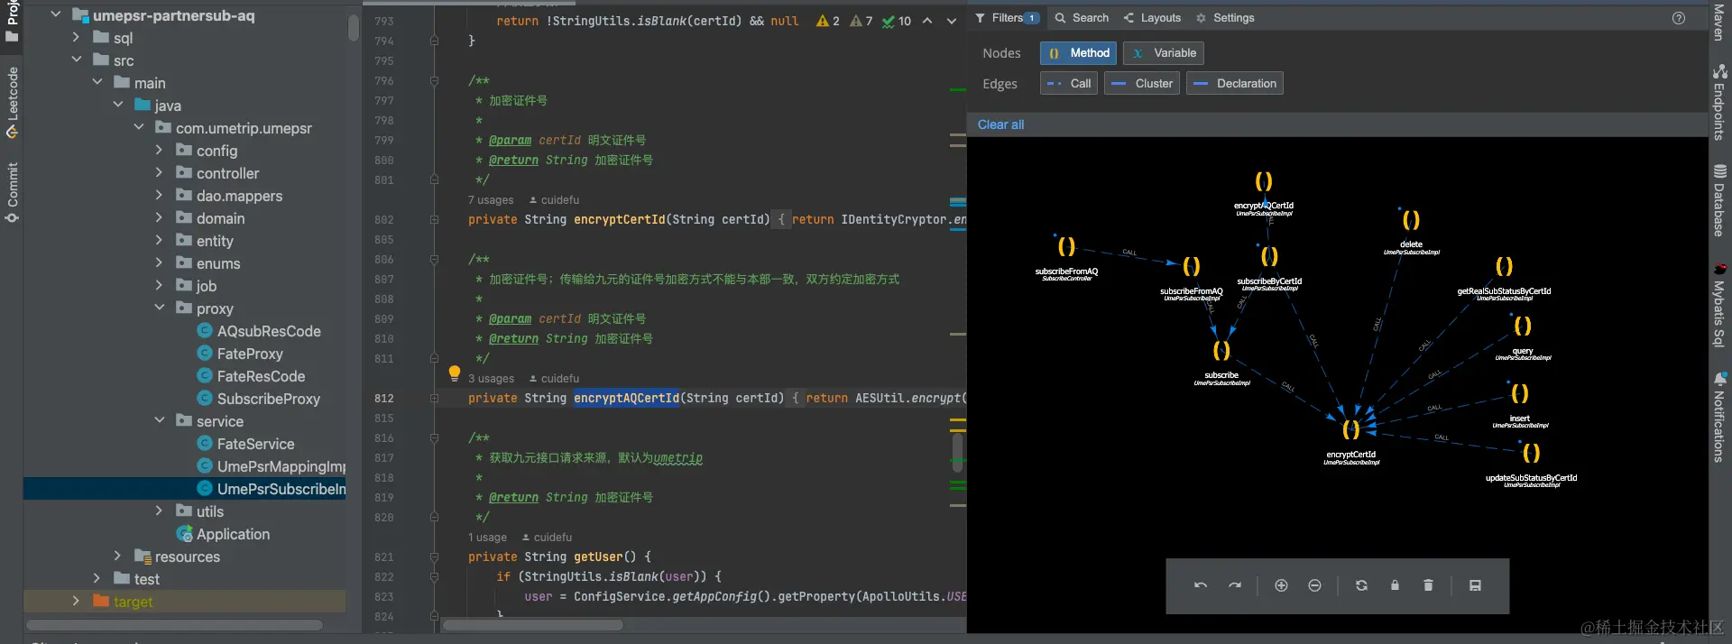The height and width of the screenshot is (644, 1732).
Task: Open the Database tool window
Action: coord(1719,200)
